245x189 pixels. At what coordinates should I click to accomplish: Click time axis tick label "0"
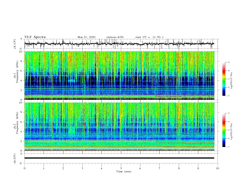24,168
